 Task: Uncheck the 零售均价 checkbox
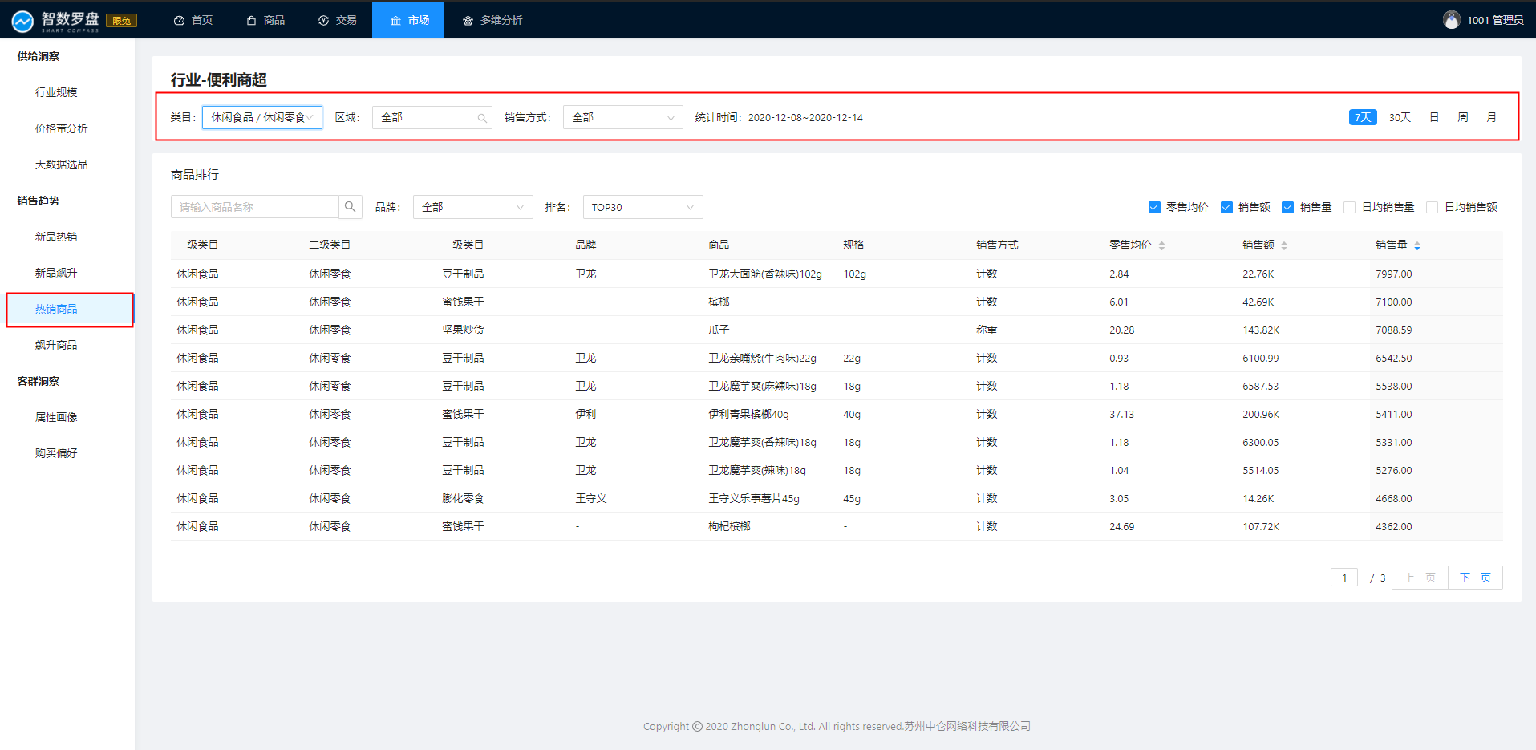[1154, 208]
